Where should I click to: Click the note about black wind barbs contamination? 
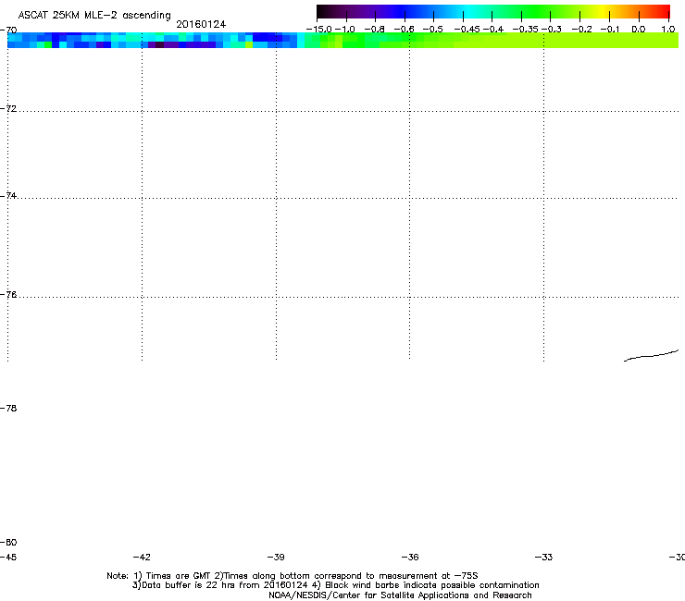(x=426, y=585)
